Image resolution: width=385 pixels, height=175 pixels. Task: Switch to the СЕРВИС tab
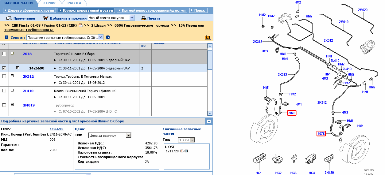click(x=50, y=3)
